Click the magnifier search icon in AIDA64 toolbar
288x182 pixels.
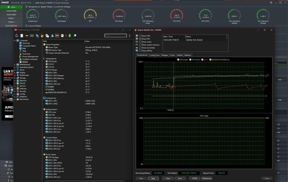pos(75,35)
